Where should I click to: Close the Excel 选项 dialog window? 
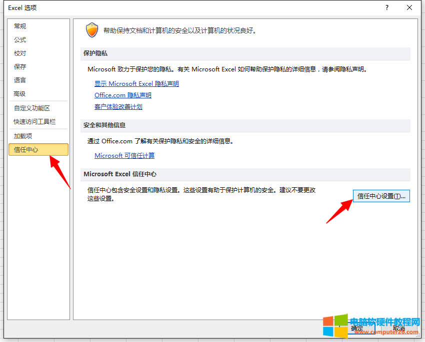(x=409, y=7)
